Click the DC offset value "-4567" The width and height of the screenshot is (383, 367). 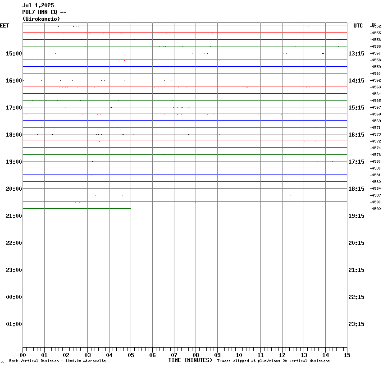click(x=375, y=107)
